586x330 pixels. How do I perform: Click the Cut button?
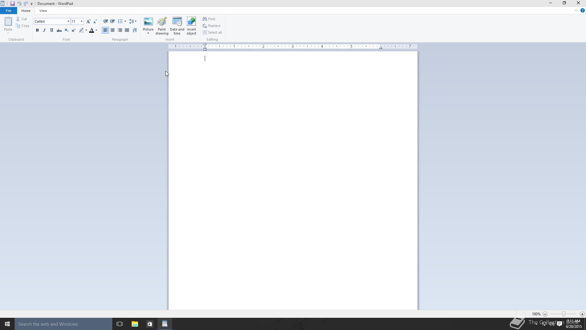tap(22, 19)
